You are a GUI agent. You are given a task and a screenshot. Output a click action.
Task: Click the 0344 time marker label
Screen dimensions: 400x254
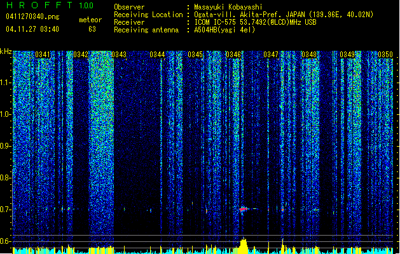pyautogui.click(x=157, y=55)
